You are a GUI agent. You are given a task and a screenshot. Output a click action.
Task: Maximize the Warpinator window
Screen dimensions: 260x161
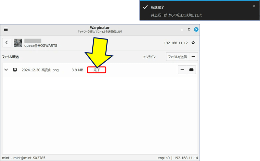click(189, 29)
